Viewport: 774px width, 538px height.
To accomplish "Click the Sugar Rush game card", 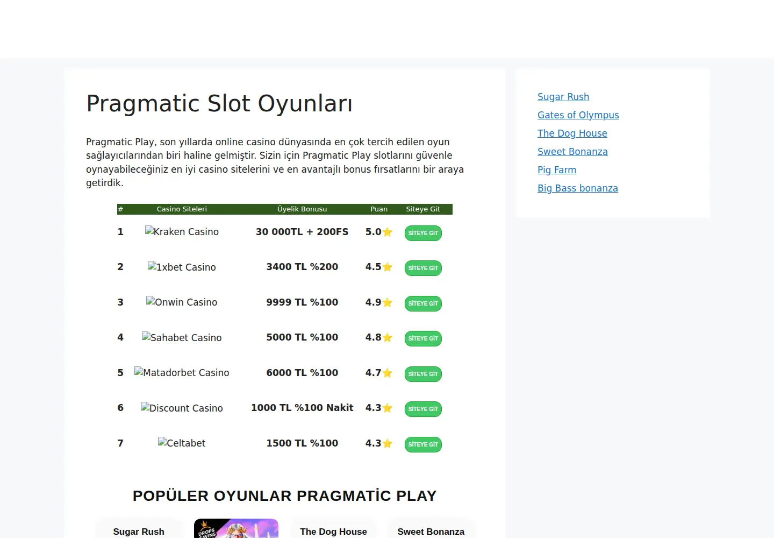I will [139, 529].
